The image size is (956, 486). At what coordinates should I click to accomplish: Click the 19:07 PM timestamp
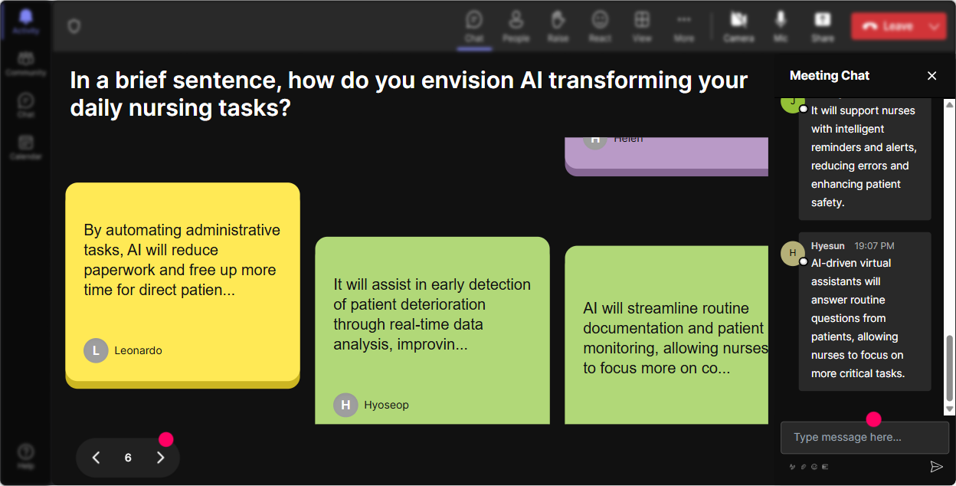coord(874,246)
